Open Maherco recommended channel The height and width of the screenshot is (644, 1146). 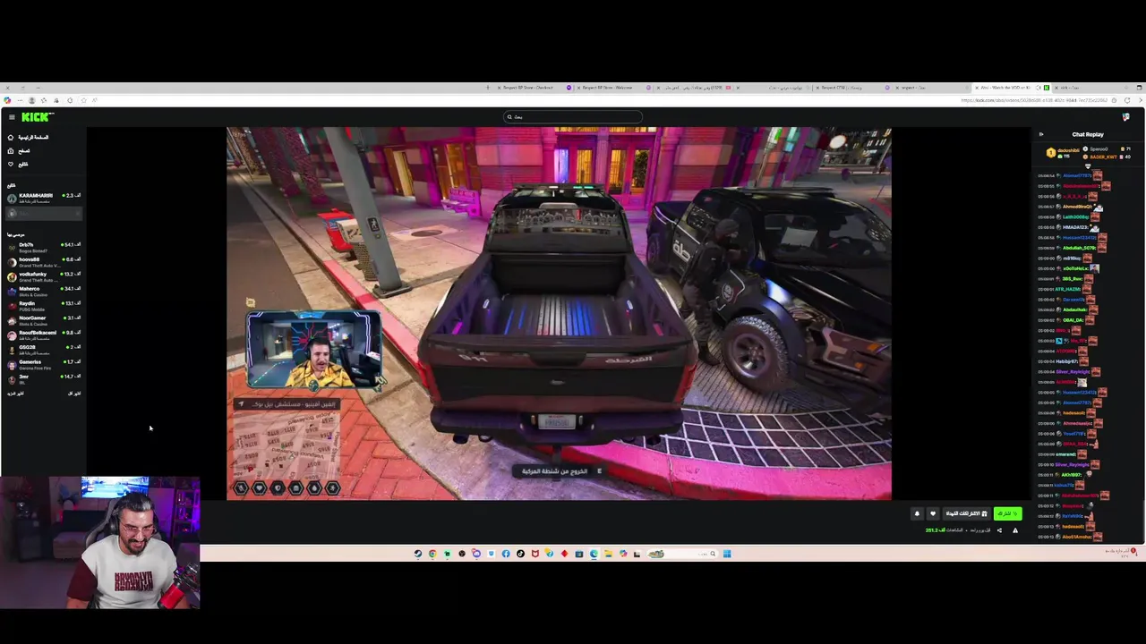43,291
